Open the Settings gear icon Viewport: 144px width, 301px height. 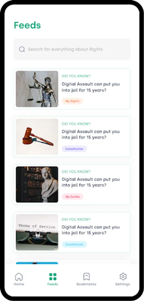(x=123, y=277)
